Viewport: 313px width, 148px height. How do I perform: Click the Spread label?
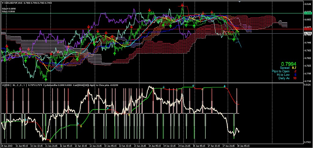tap(285, 68)
